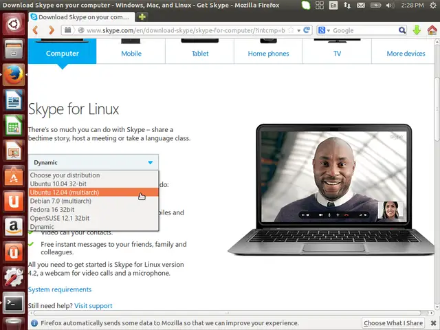Launch LibreOffice Impress from the launcher
The image size is (440, 330).
[14, 151]
